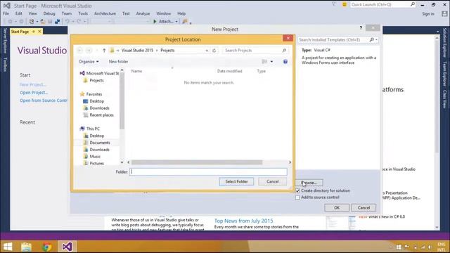The width and height of the screenshot is (450, 253).
Task: Click the Save All toolbar icon
Action: point(57,21)
